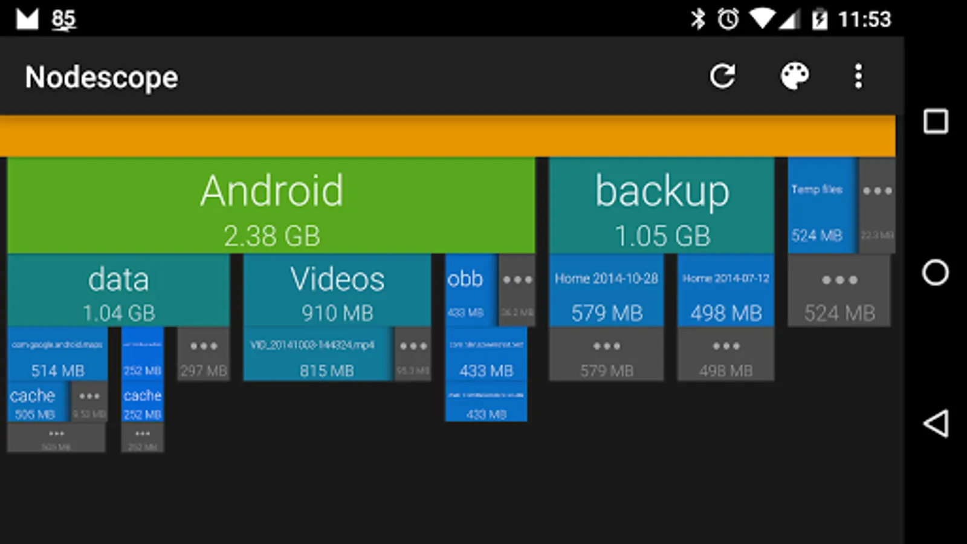This screenshot has height=544, width=967.
Task: Expand the ellipsis tile beside Temp files
Action: click(877, 206)
